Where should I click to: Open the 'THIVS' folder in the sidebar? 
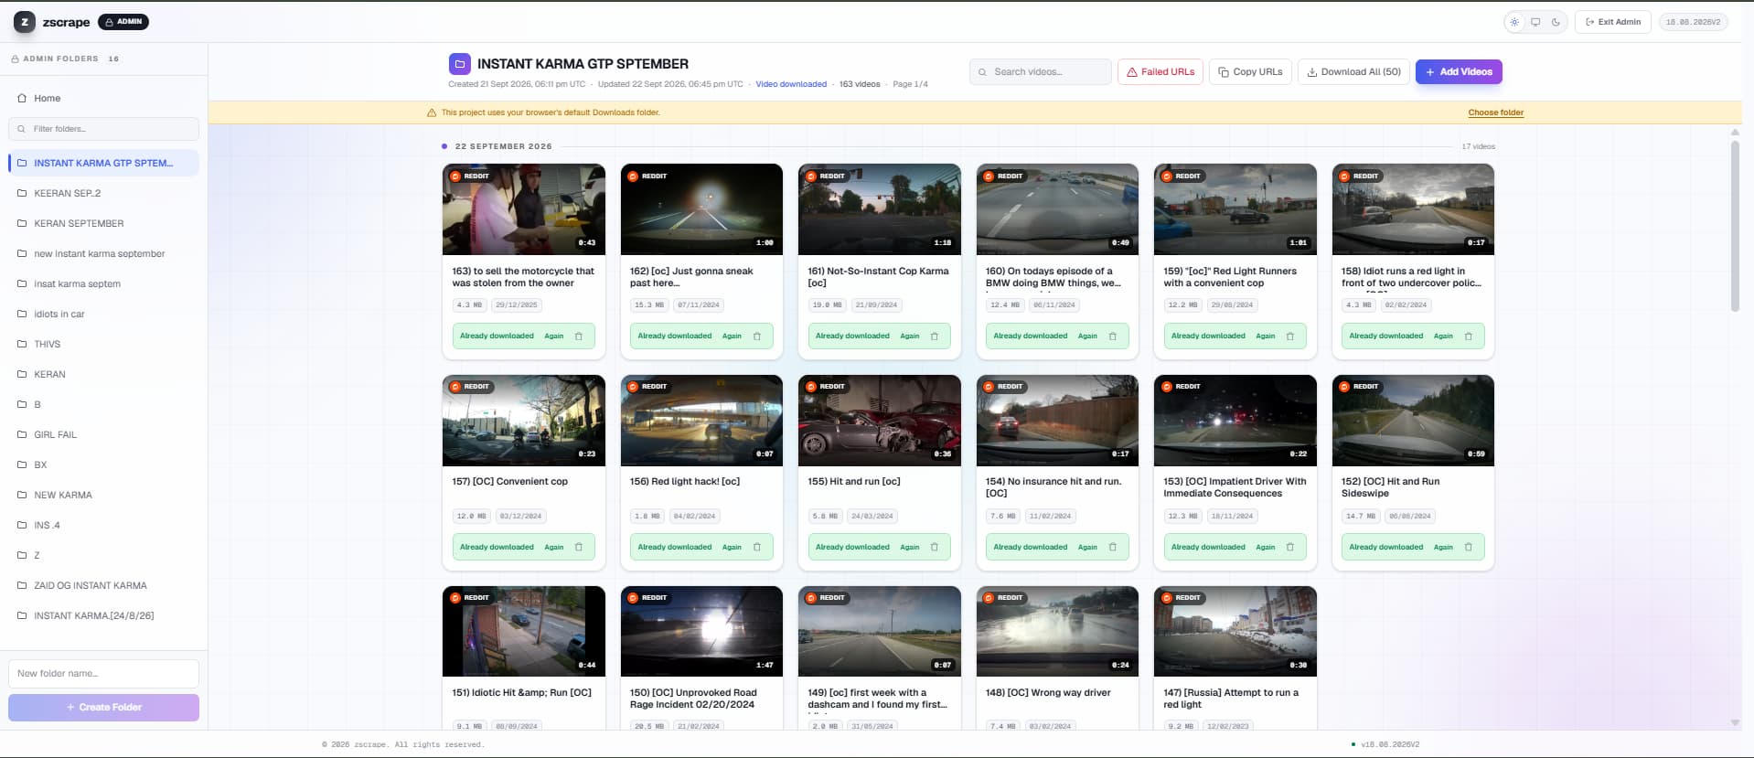pyautogui.click(x=103, y=345)
